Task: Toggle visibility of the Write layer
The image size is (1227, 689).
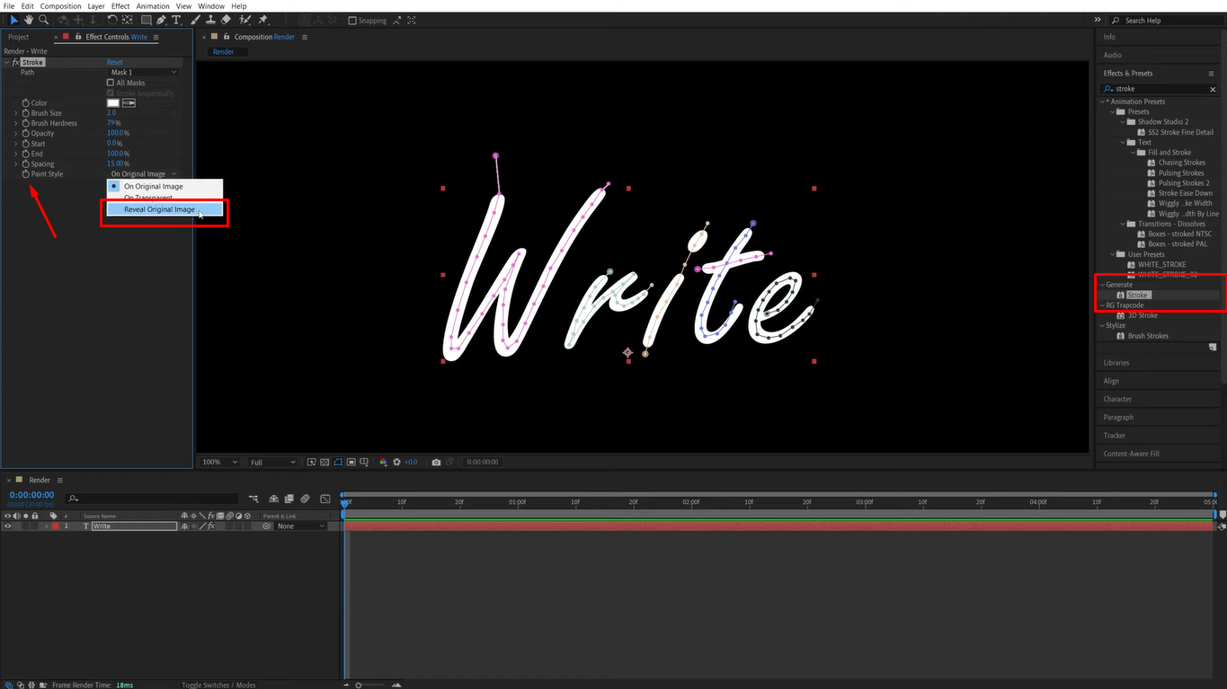Action: coord(7,526)
